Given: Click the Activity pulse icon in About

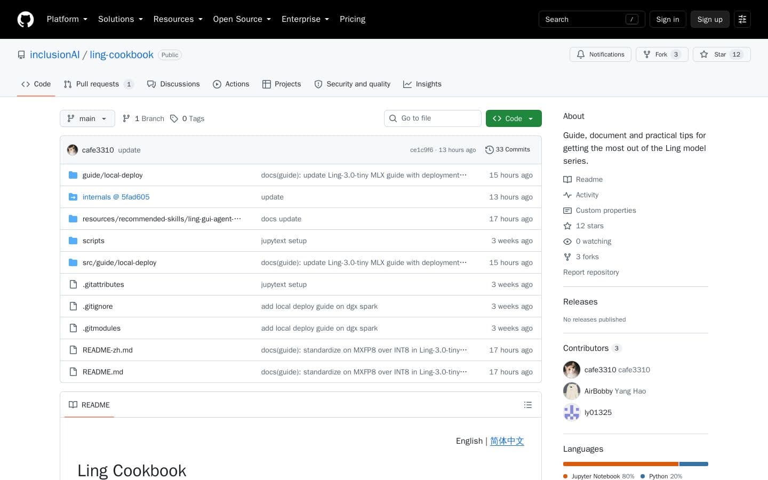Looking at the screenshot, I should [x=567, y=195].
